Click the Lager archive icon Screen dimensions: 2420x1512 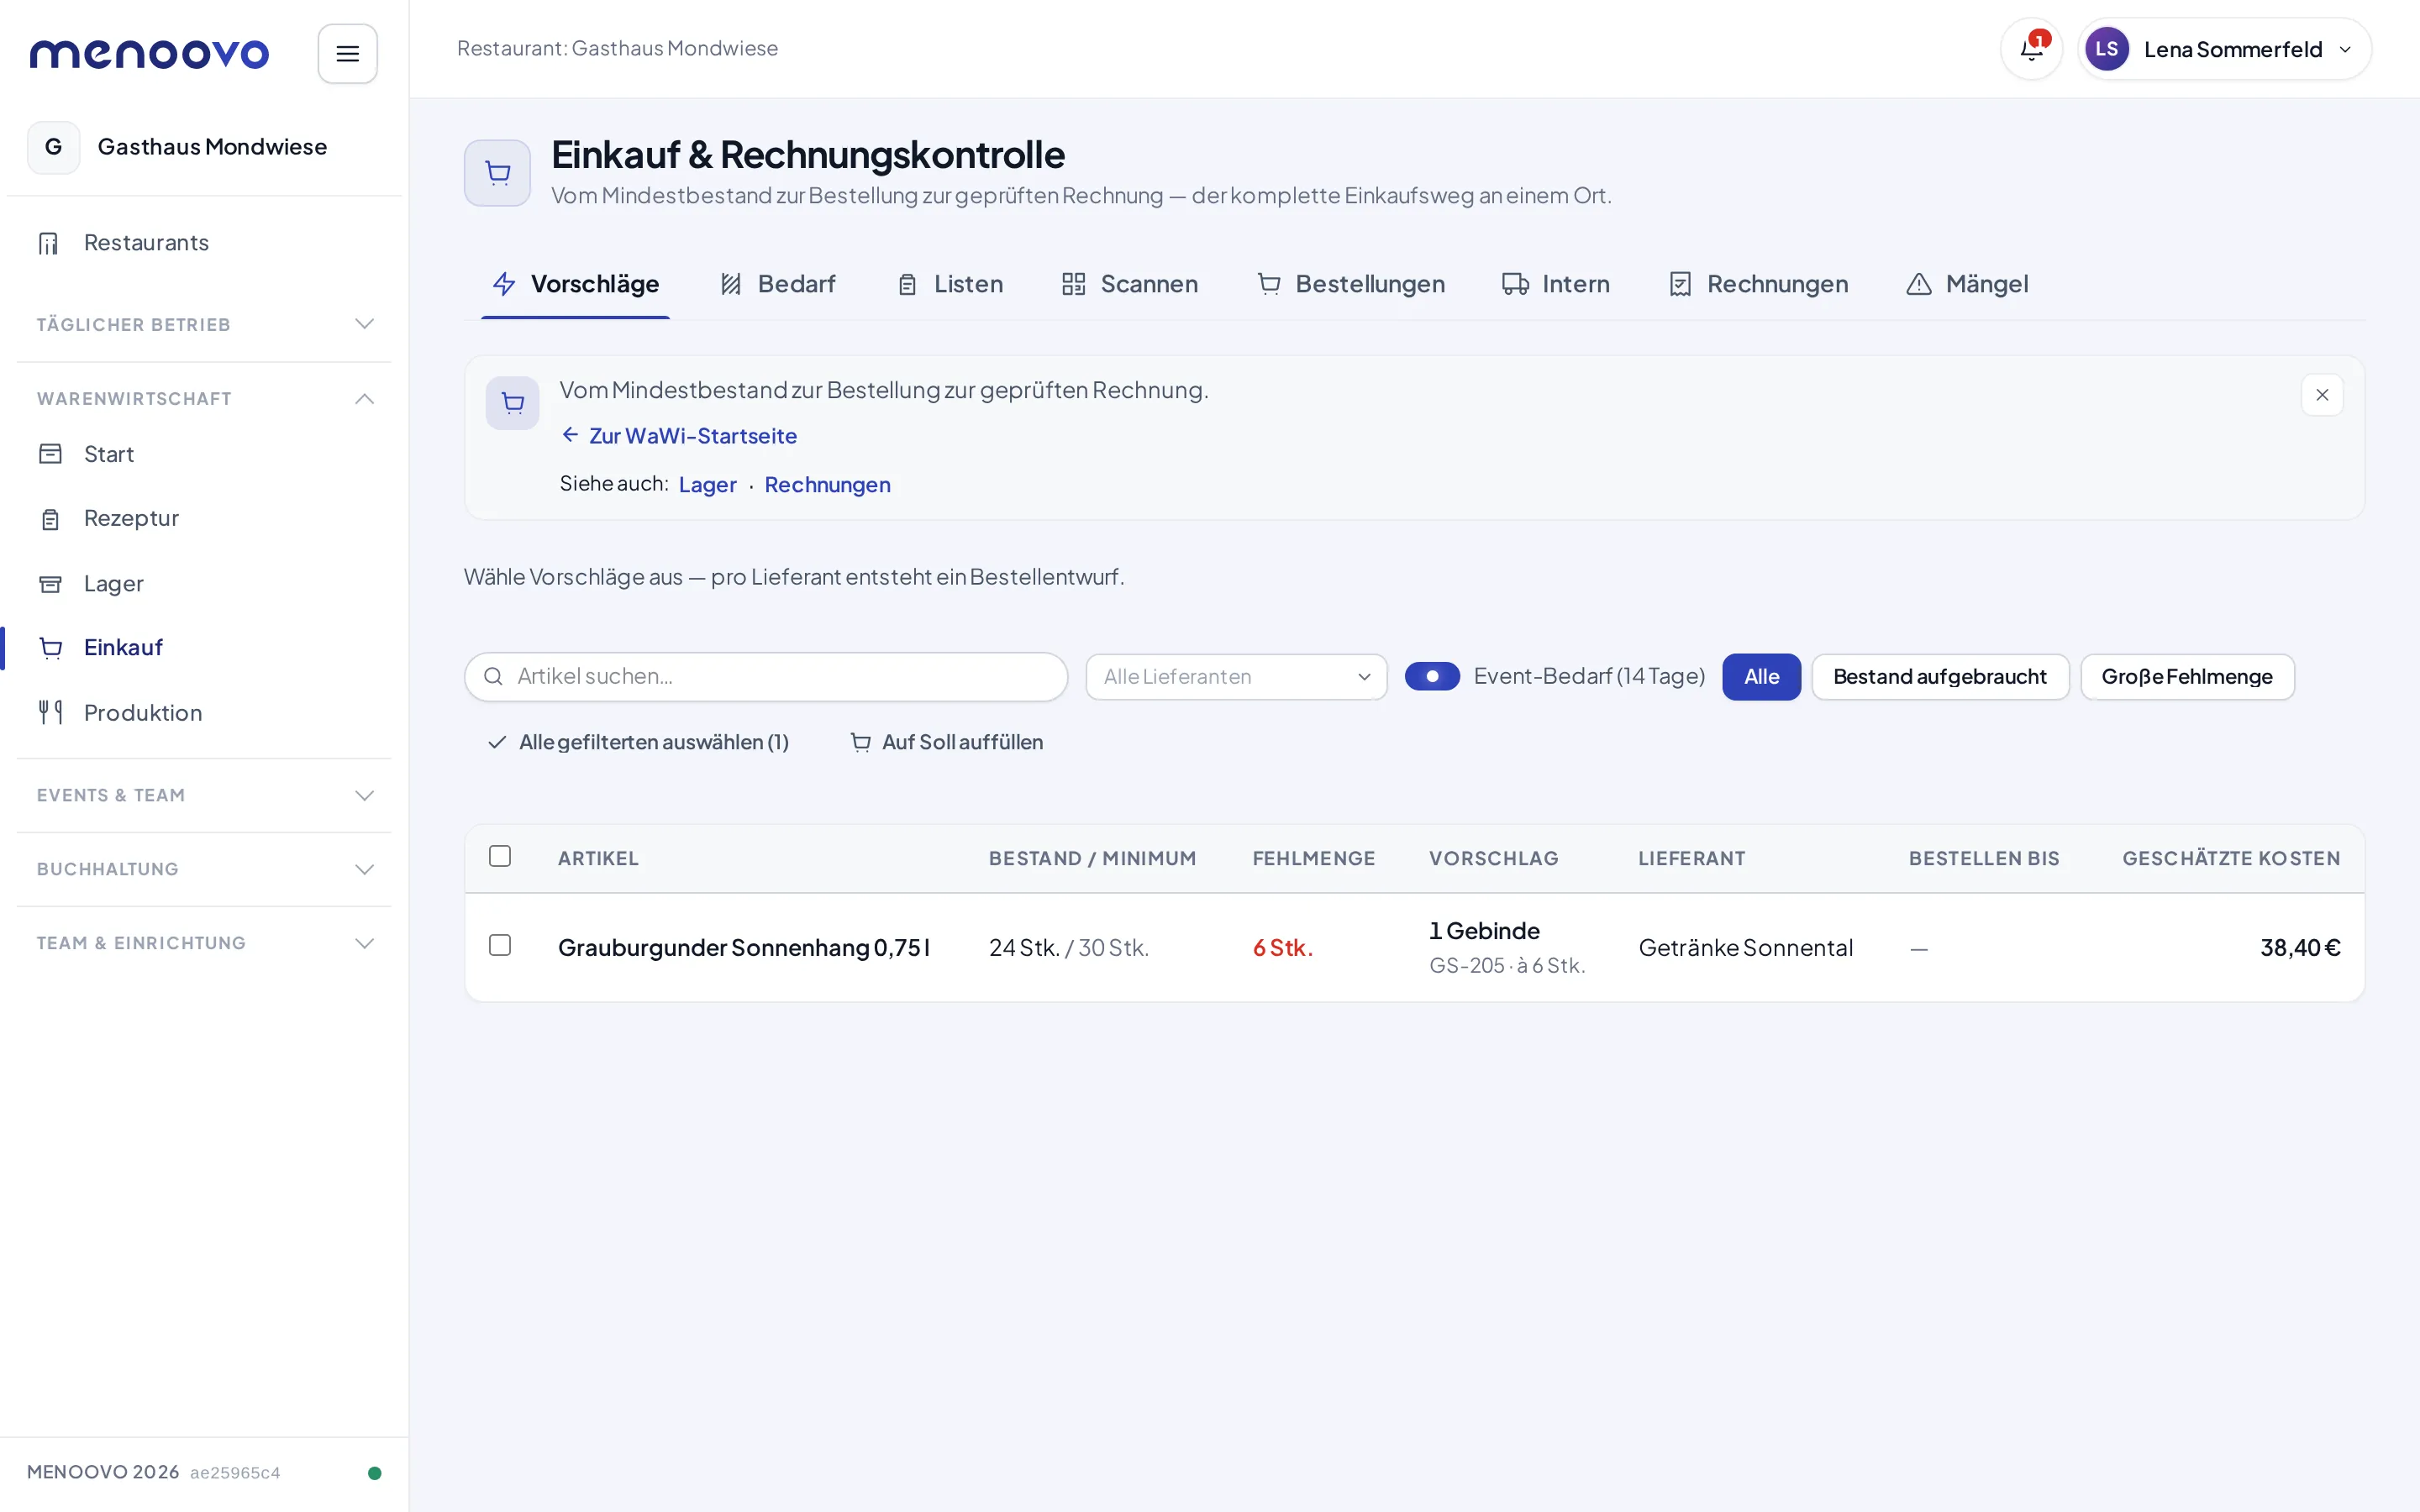[x=50, y=584]
